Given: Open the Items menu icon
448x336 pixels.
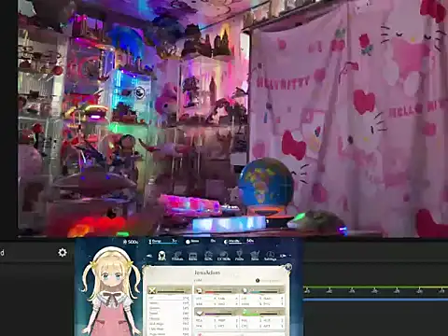Looking at the screenshot, I should coord(193,257).
